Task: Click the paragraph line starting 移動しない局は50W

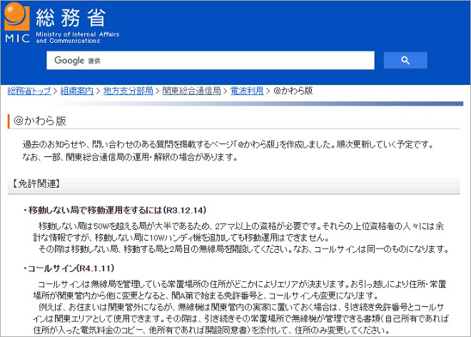Action: [241, 226]
